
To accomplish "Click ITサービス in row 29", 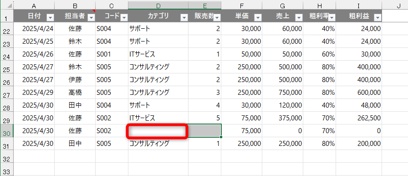I will pyautogui.click(x=142, y=118).
